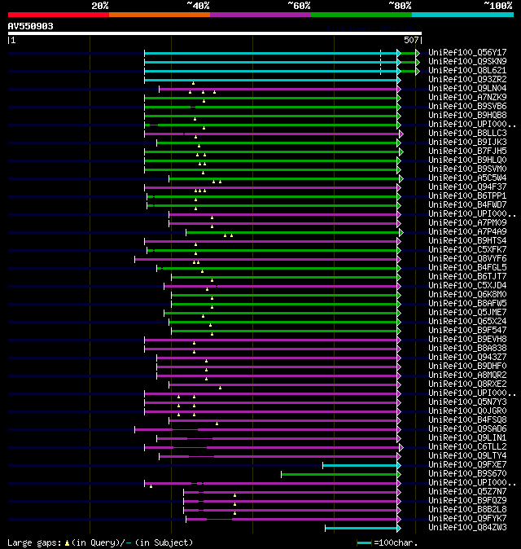
Task: Click the cyan ~100% identity legend segment
Action: [x=462, y=15]
